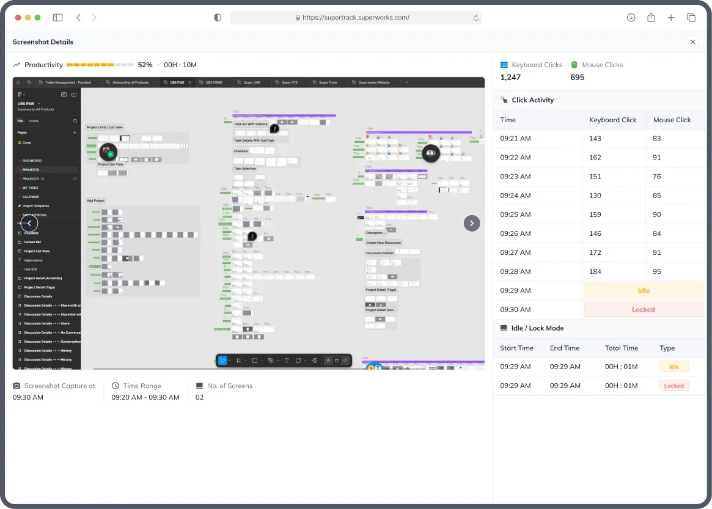Screen dimensions: 712x509
Task: Toggle the Safari sidebar
Action: [x=57, y=17]
